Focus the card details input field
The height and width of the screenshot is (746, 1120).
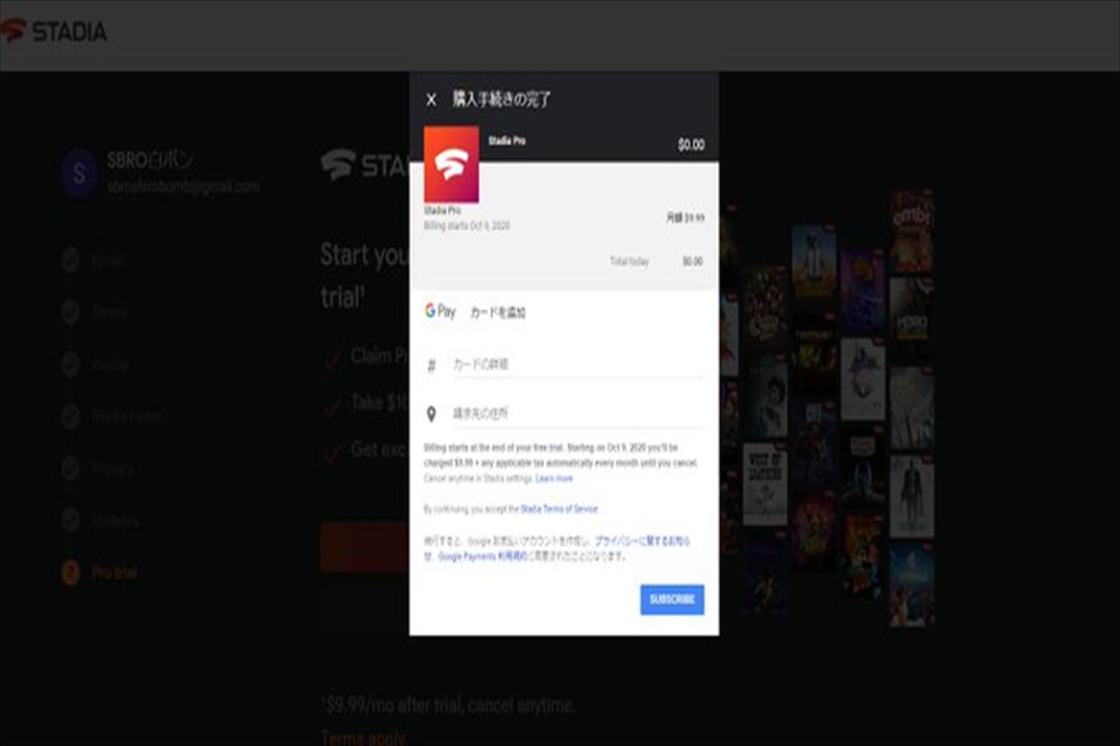tap(578, 364)
